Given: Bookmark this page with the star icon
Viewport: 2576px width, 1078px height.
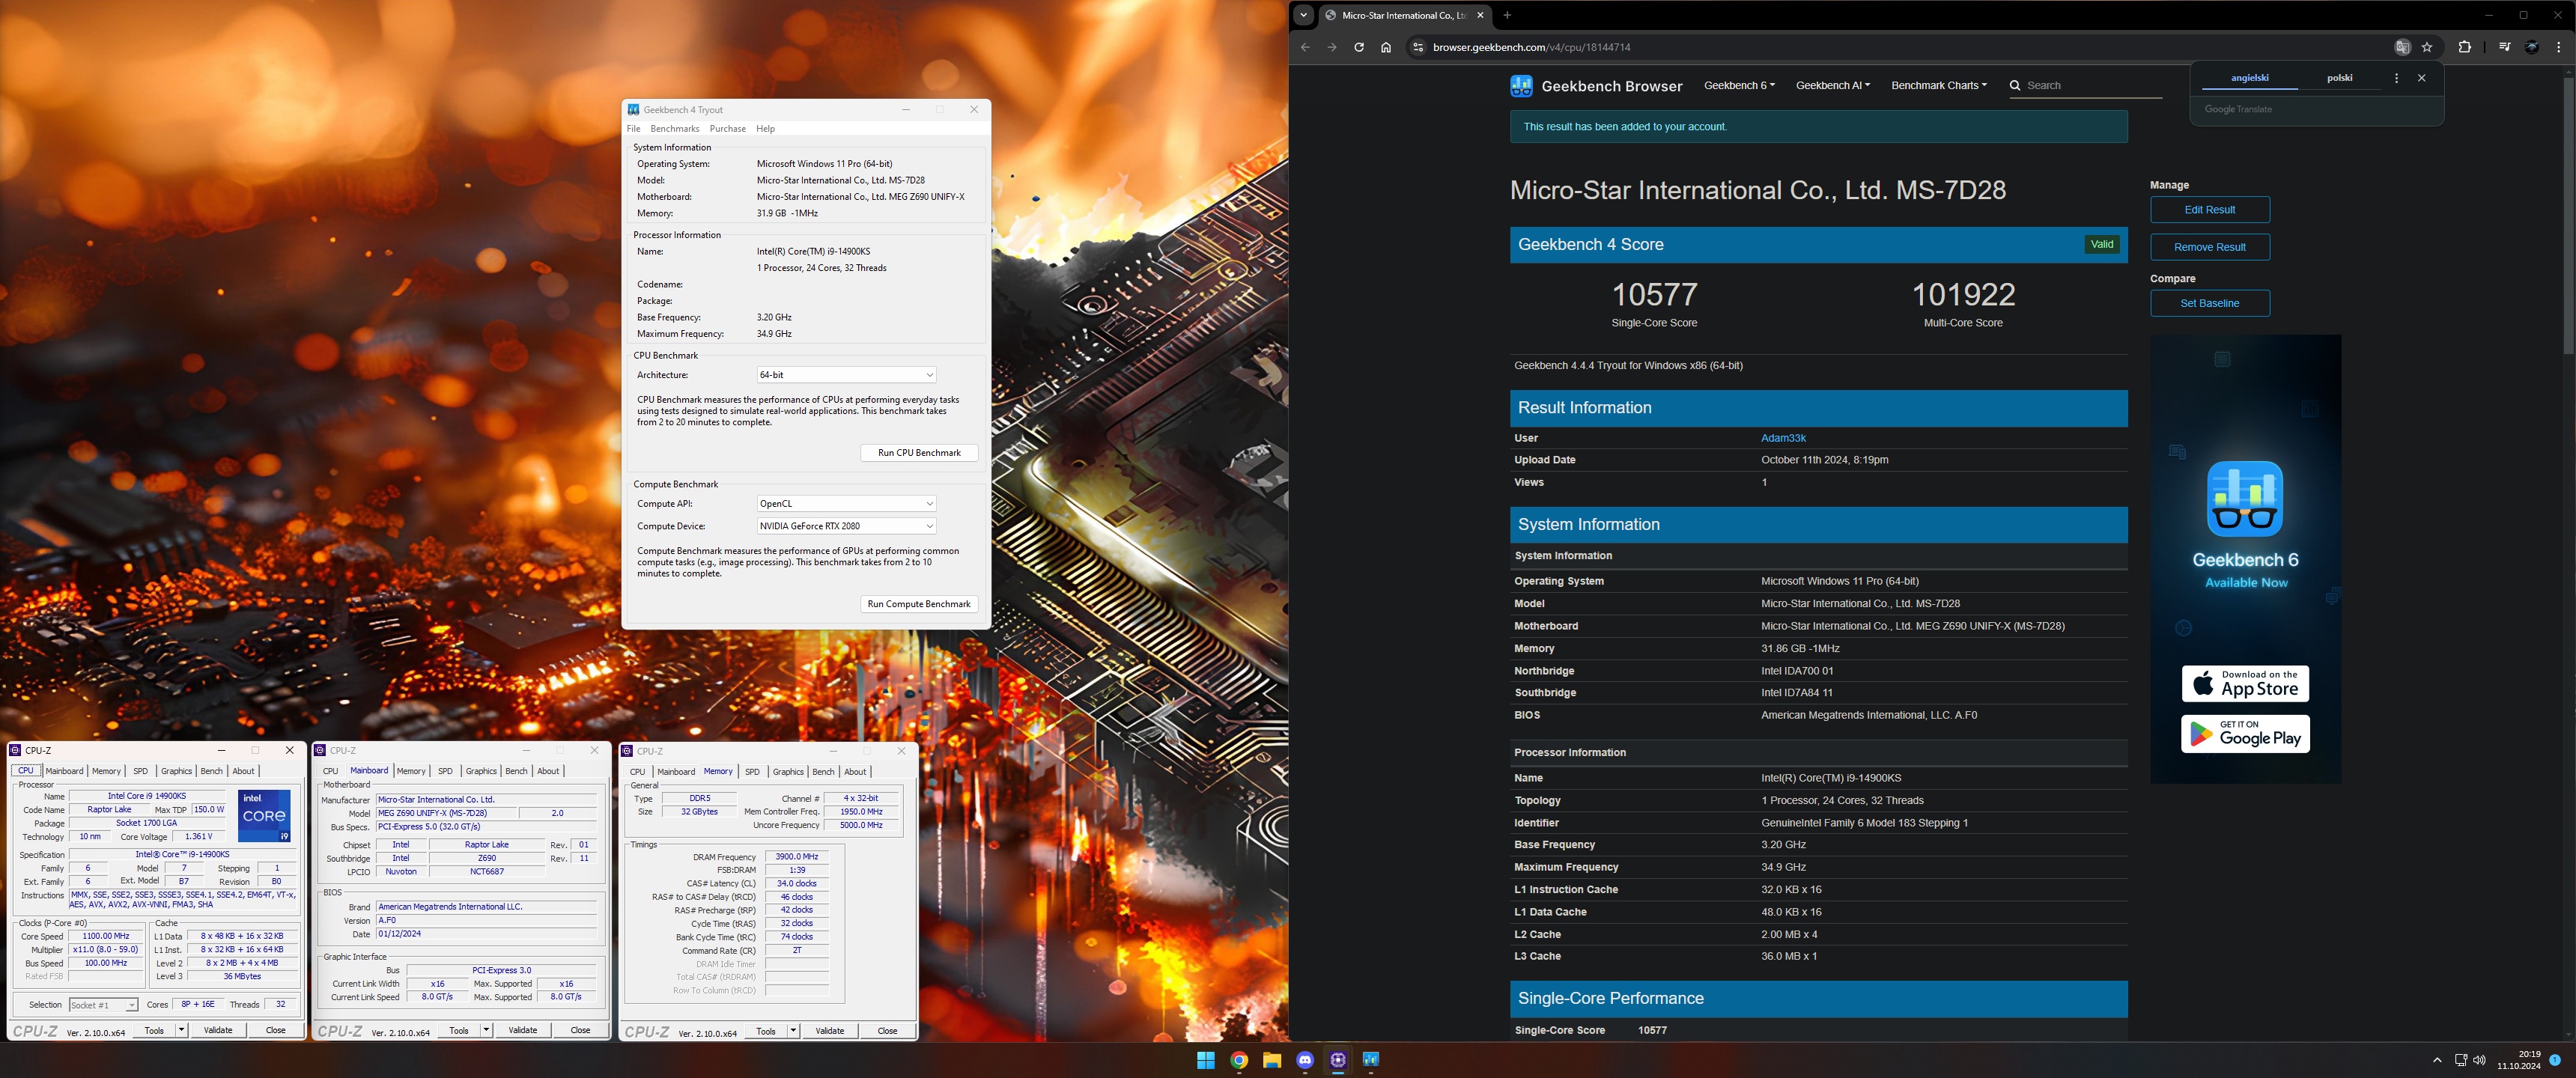Looking at the screenshot, I should tap(2427, 47).
